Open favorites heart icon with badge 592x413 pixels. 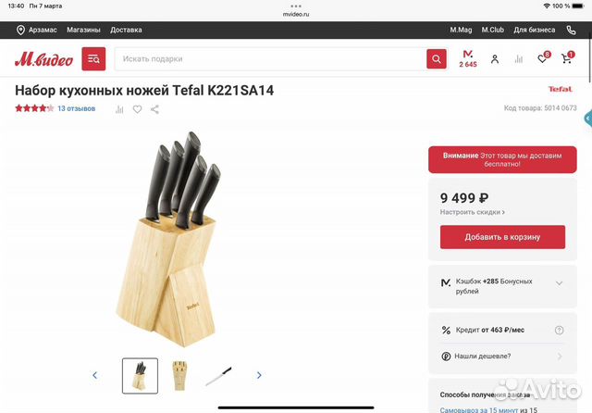[543, 58]
